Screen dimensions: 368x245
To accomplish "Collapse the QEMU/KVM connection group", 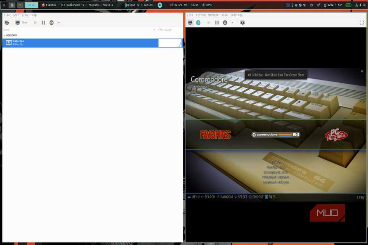I will (4, 36).
